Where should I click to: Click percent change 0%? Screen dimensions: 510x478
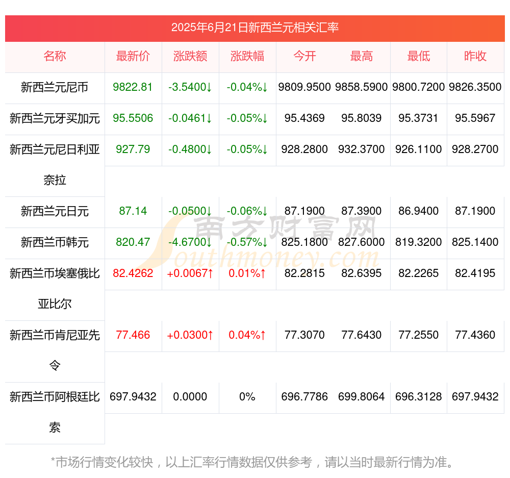[247, 397]
